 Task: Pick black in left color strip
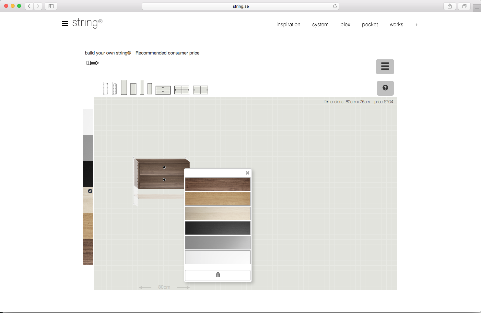tap(88, 174)
